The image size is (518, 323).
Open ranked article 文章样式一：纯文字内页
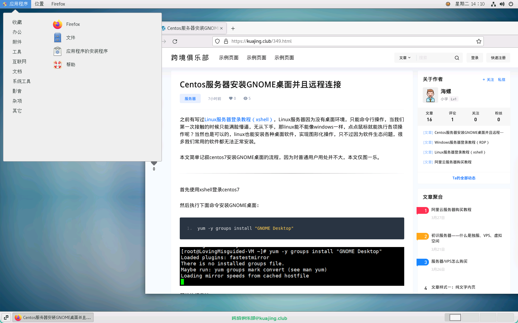pyautogui.click(x=453, y=287)
